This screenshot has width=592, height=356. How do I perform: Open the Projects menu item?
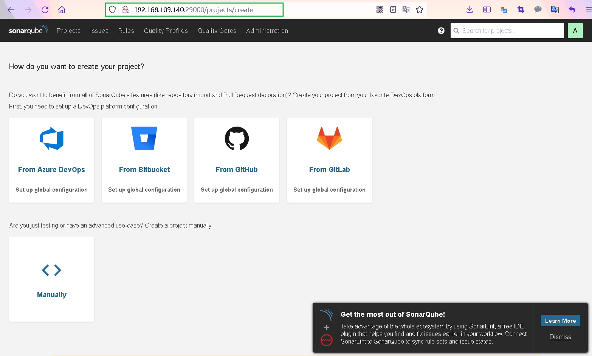click(68, 31)
